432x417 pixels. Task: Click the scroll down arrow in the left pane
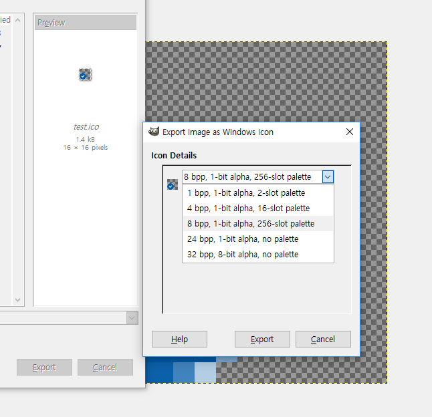tap(18, 301)
